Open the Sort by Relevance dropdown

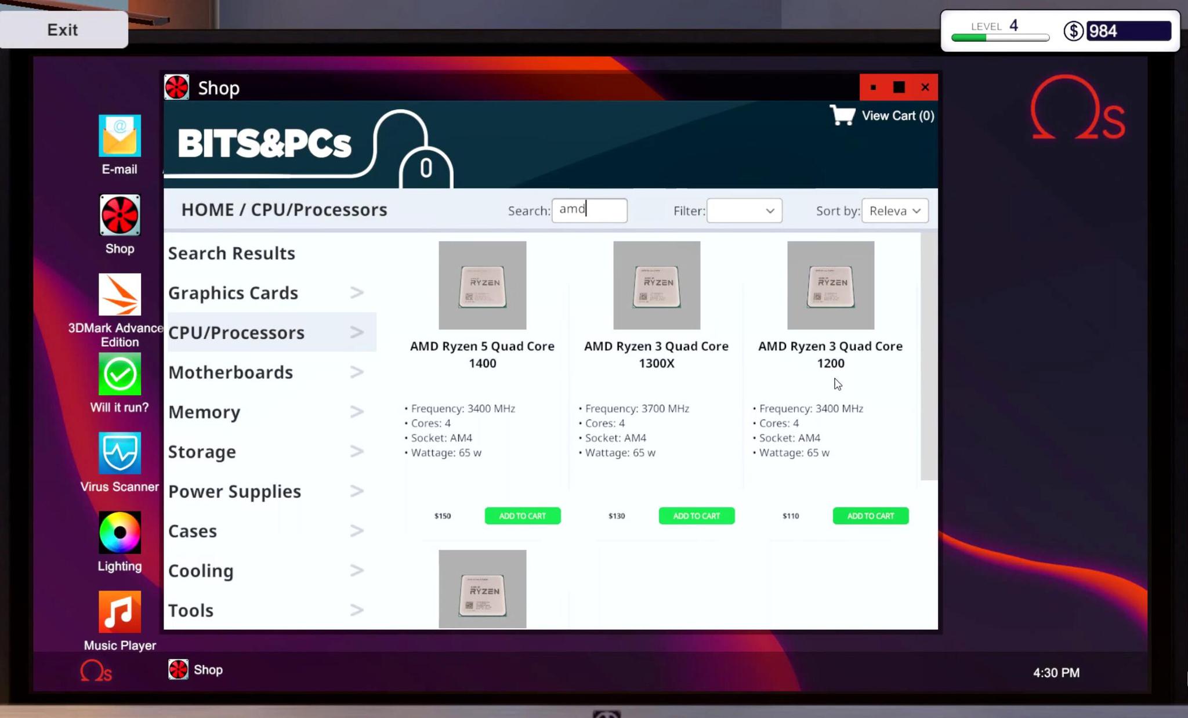pyautogui.click(x=894, y=211)
